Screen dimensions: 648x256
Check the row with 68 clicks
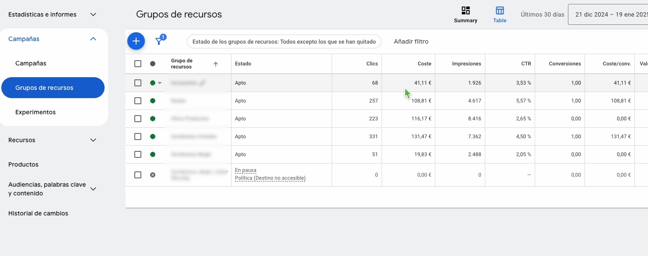click(x=138, y=83)
